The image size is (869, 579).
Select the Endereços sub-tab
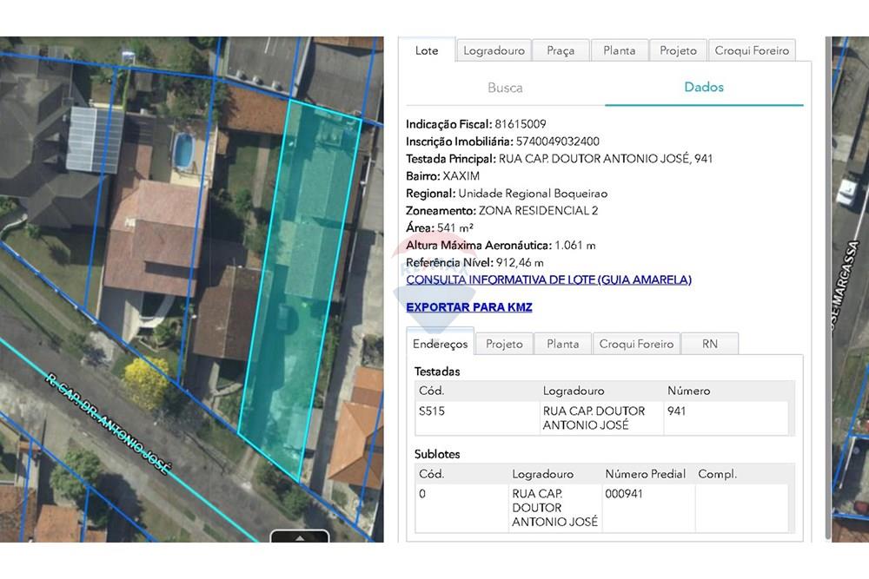point(440,344)
